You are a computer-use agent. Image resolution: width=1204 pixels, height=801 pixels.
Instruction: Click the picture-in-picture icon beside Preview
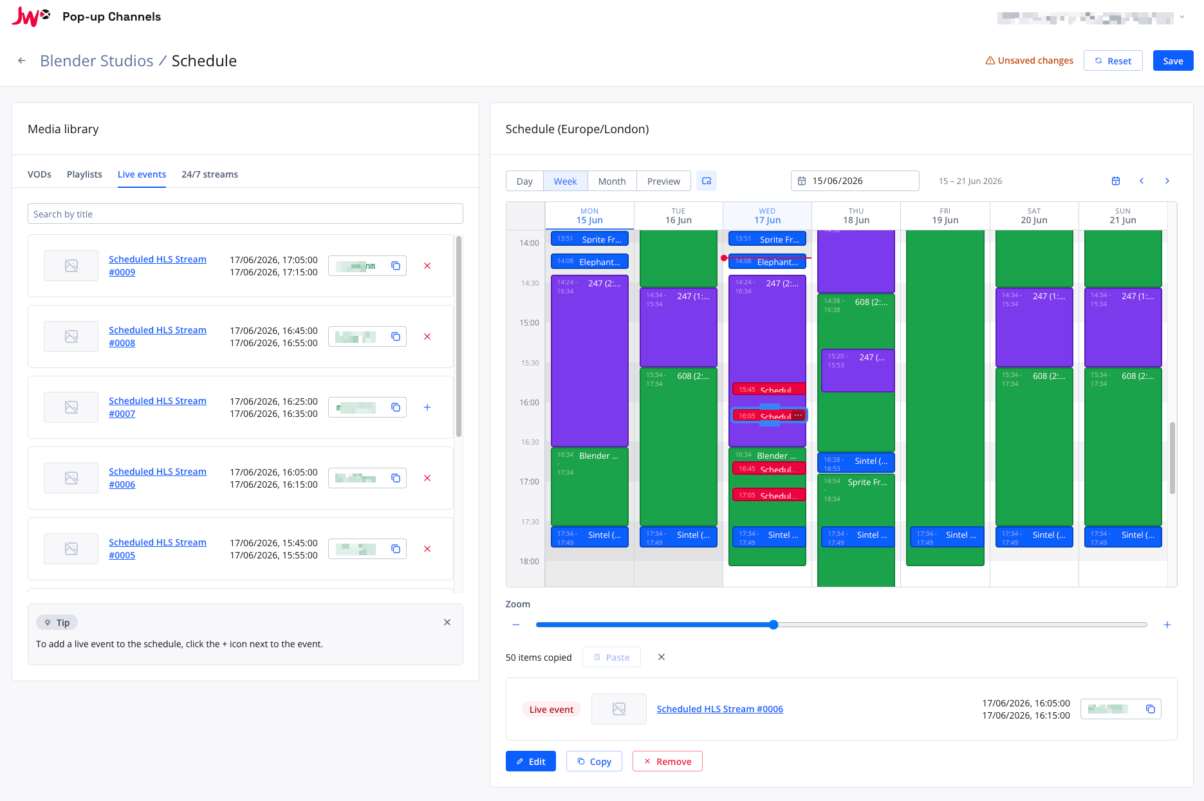click(707, 181)
